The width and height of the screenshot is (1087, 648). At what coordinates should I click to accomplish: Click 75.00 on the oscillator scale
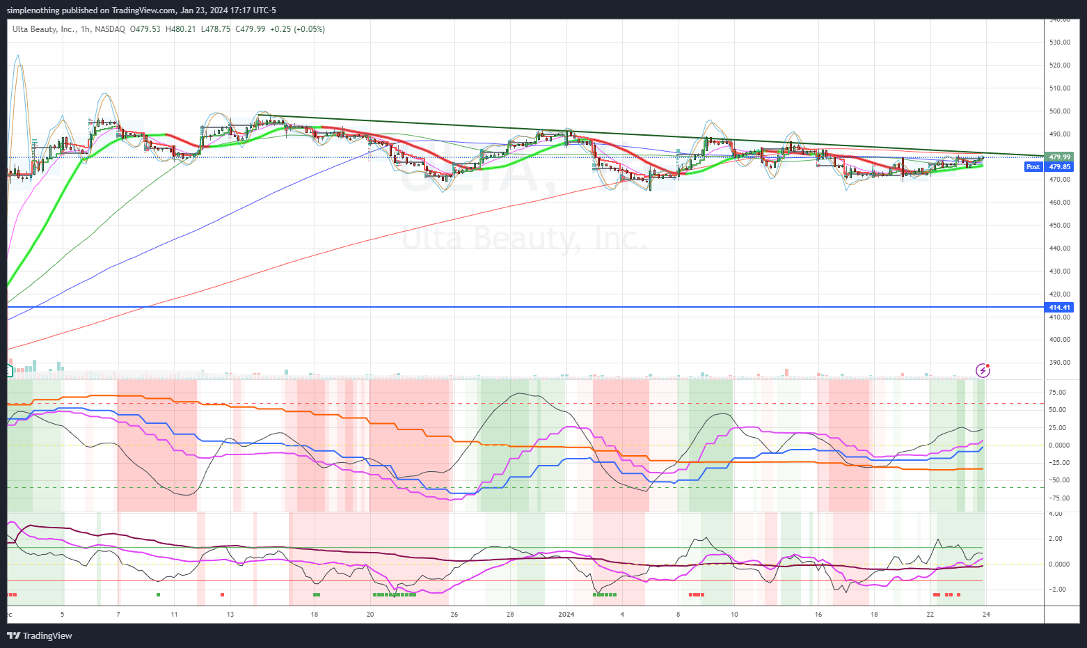pos(1058,393)
